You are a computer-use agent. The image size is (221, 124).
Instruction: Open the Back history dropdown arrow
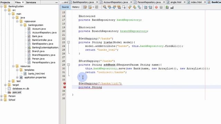[x=93, y=7]
